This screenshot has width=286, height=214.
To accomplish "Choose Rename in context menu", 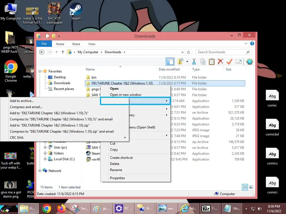I will coord(135,170).
